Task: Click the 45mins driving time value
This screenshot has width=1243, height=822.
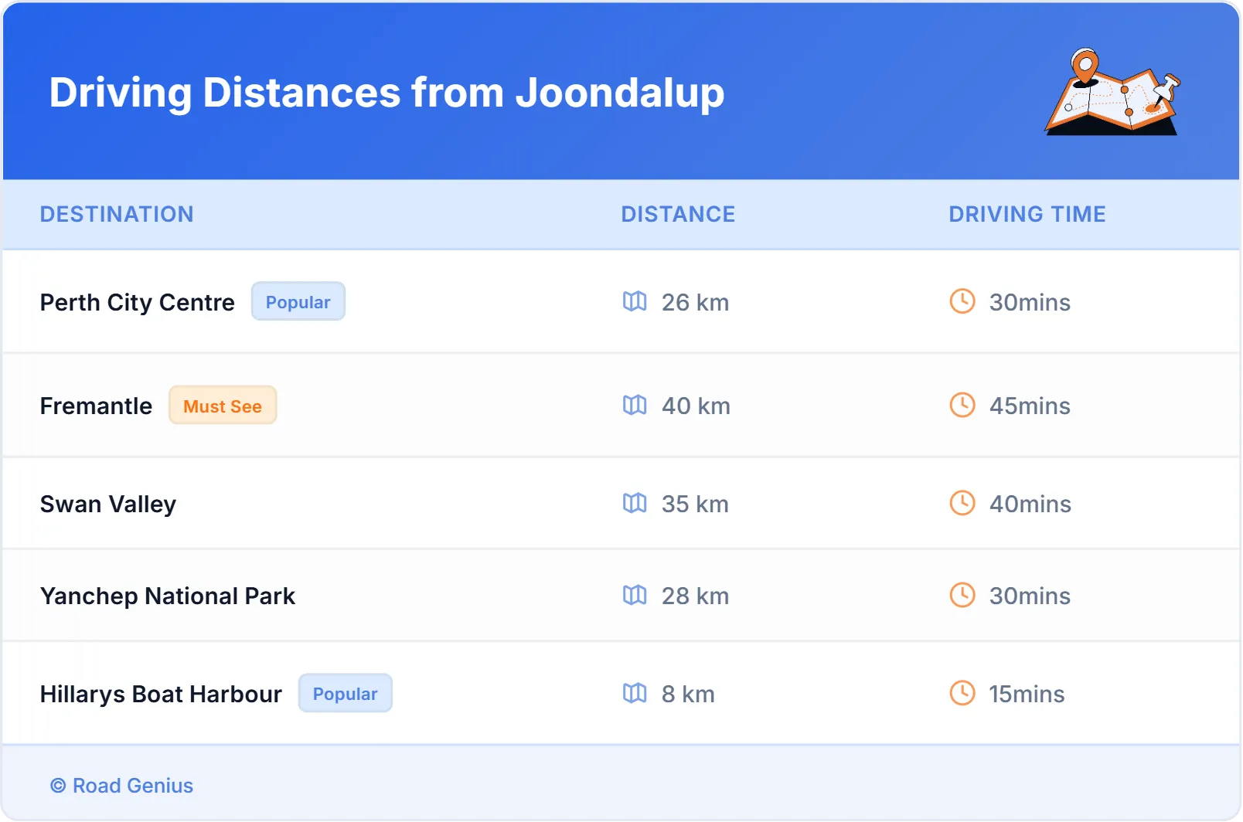Action: tap(1030, 406)
